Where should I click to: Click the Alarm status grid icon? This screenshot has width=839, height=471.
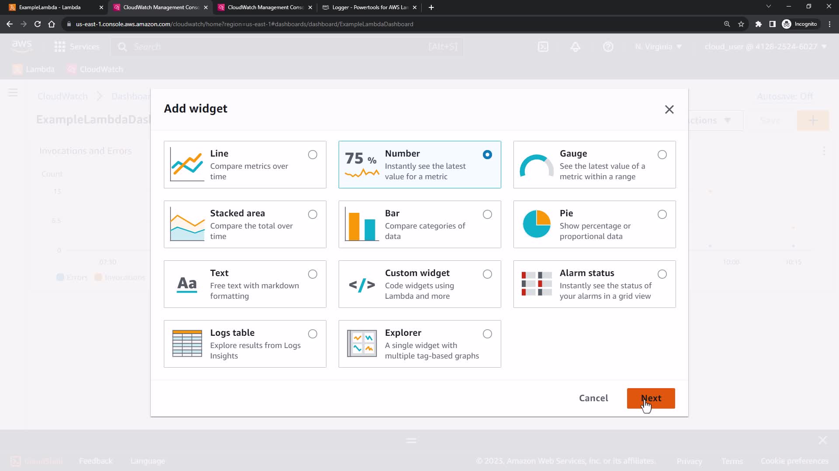[x=537, y=284]
